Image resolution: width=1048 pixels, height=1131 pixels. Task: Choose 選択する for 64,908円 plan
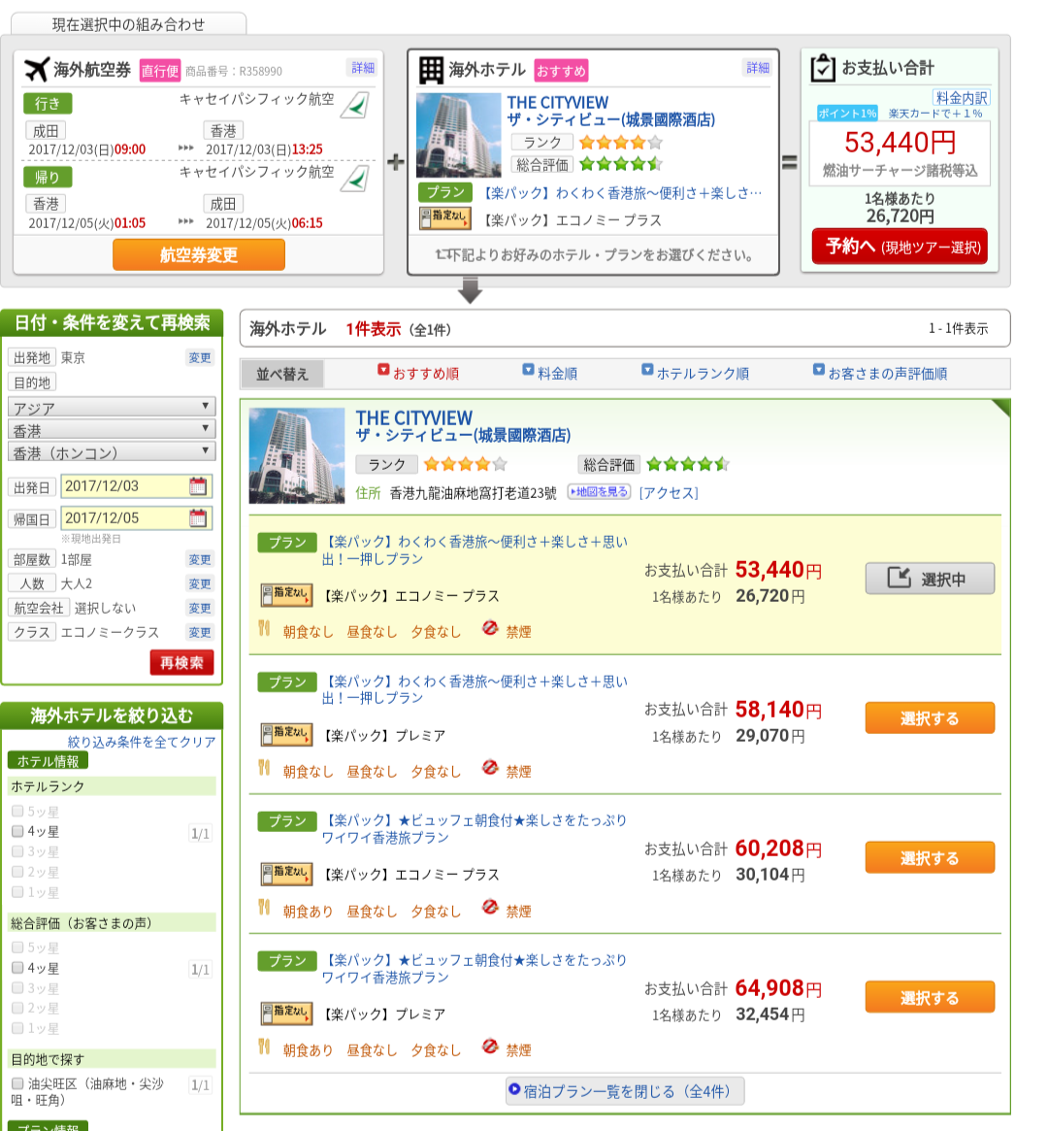click(x=930, y=997)
